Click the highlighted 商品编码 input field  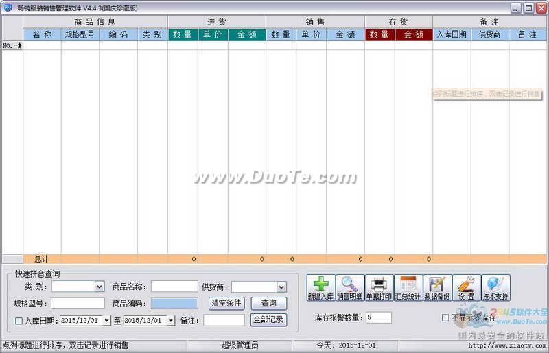(x=174, y=303)
